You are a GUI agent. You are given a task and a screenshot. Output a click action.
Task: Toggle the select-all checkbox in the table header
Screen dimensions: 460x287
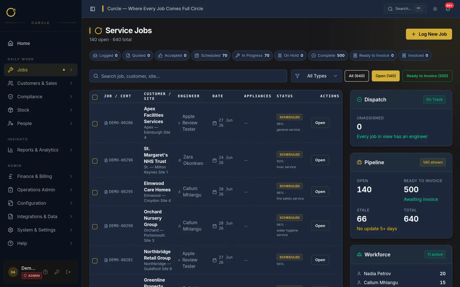coord(95,97)
